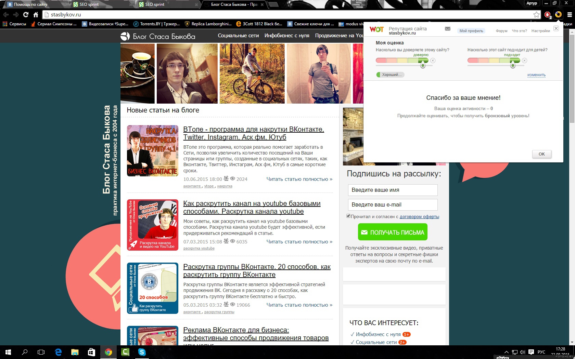Viewport: 575px width, 359px height.
Task: Clear the child safety rating x icon
Action: 524,61
